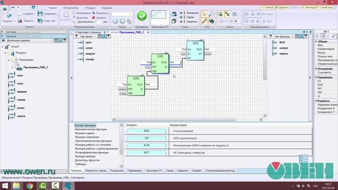Click the Миникарта thumbnail preview
The height and width of the screenshot is (190, 338).
[158, 15]
